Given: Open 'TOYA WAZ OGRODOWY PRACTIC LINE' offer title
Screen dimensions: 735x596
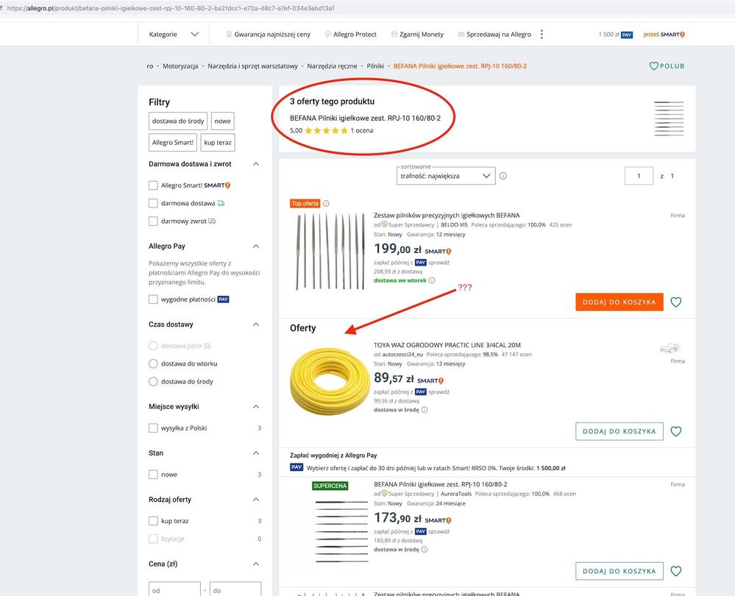Looking at the screenshot, I should pos(447,344).
